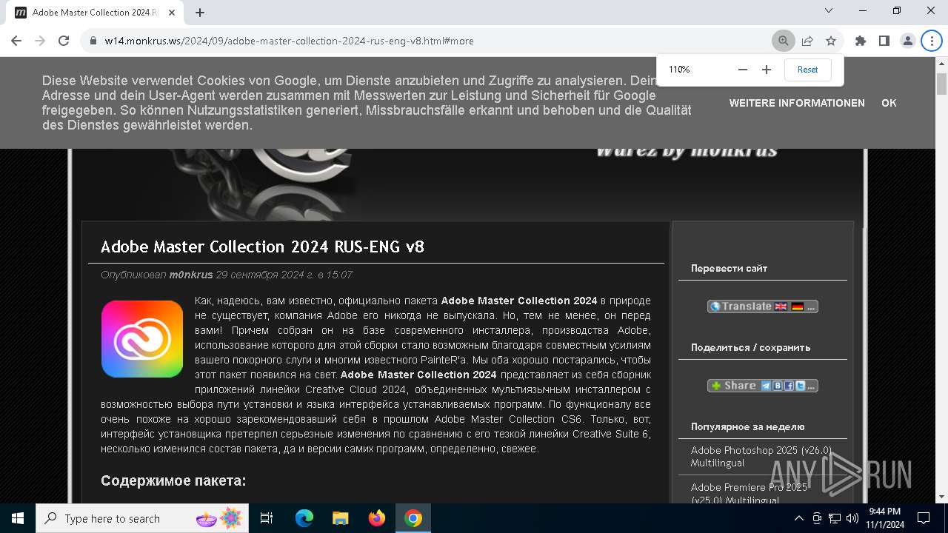Click the 'Популярное за неделю' heading
The image size is (948, 533).
click(x=747, y=426)
